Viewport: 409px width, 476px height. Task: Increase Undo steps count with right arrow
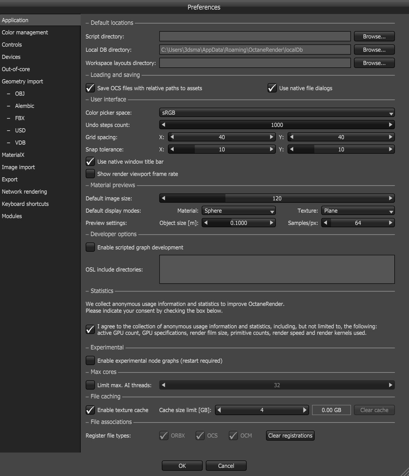point(391,125)
